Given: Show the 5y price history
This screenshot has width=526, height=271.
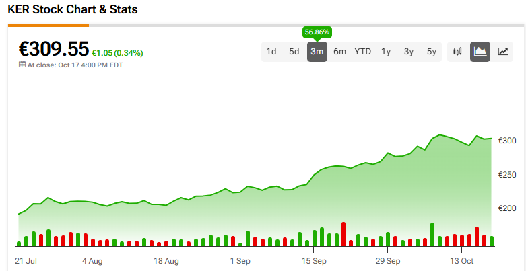Looking at the screenshot, I should tap(431, 52).
